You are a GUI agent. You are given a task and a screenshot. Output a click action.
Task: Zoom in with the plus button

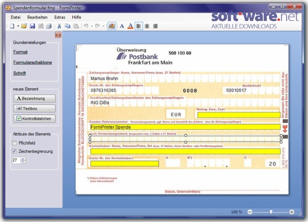click(x=292, y=212)
